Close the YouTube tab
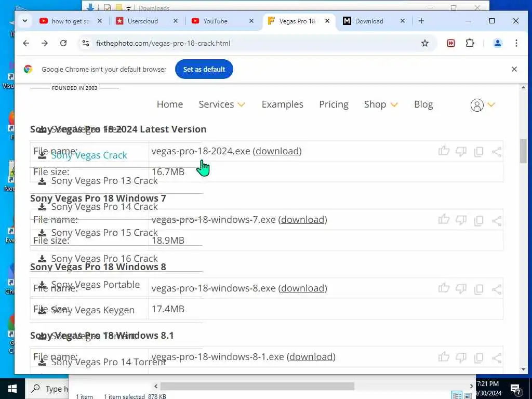This screenshot has width=532, height=399. tap(251, 21)
